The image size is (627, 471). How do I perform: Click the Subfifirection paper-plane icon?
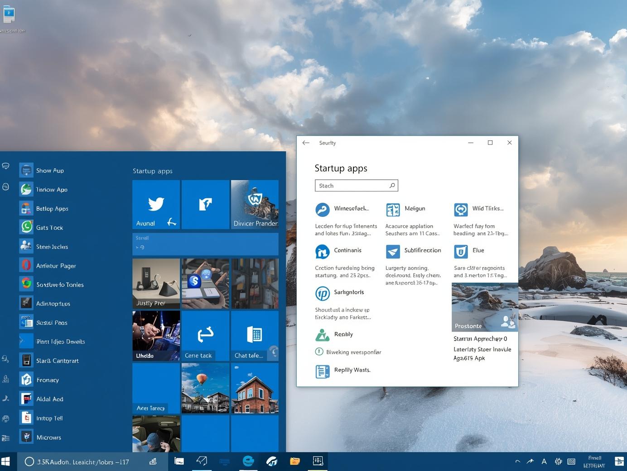point(392,251)
